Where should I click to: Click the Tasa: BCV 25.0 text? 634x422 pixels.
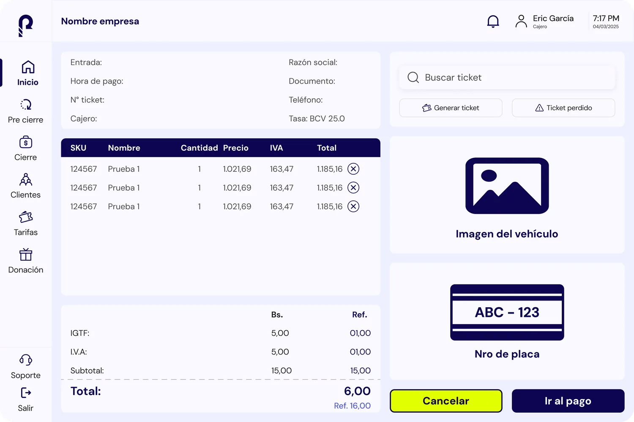coord(317,119)
